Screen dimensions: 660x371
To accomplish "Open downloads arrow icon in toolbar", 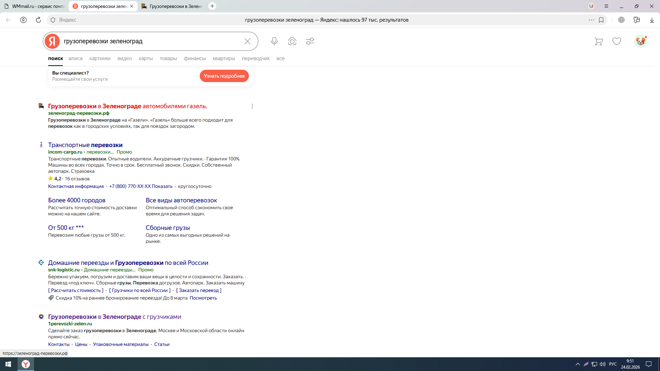I will tap(652, 20).
